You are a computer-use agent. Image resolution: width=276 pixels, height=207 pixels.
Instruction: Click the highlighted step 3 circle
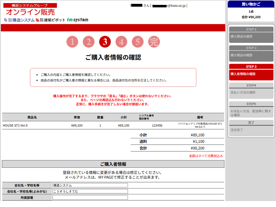(105, 42)
